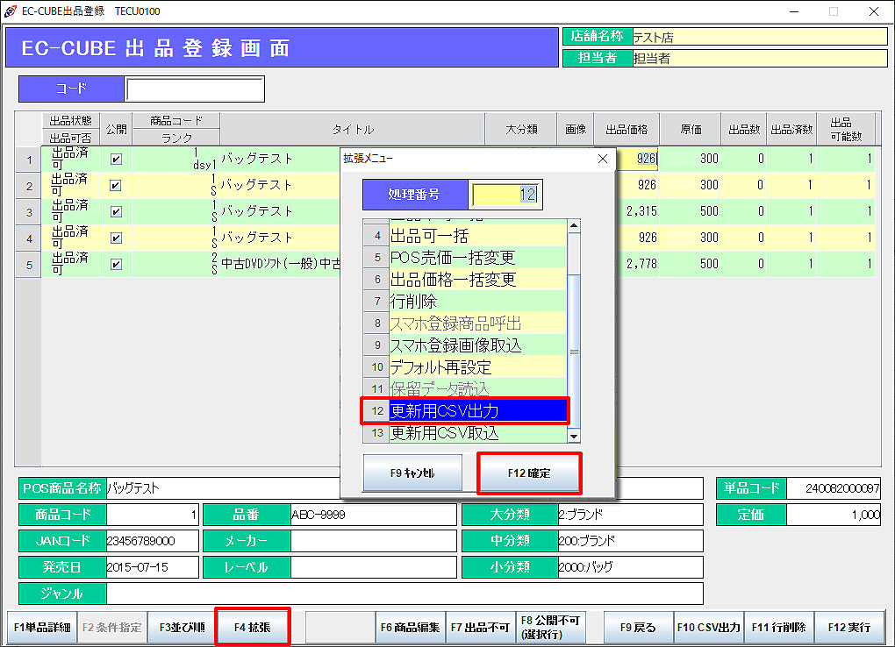Screen dimensions: 895x647
Task: Select 更新用CSV出力 menu entry
Action: click(x=478, y=410)
